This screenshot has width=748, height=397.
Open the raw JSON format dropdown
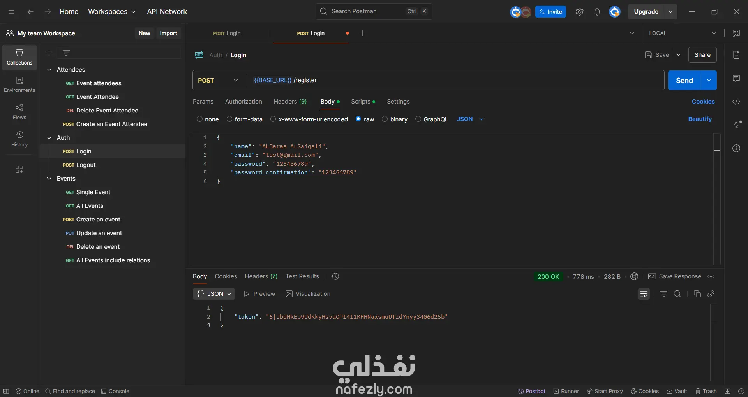(470, 119)
